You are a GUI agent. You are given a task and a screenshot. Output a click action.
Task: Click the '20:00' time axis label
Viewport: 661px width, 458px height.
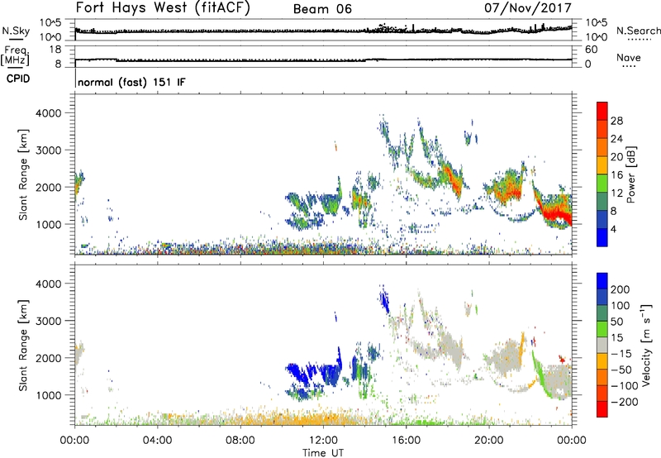point(489,441)
